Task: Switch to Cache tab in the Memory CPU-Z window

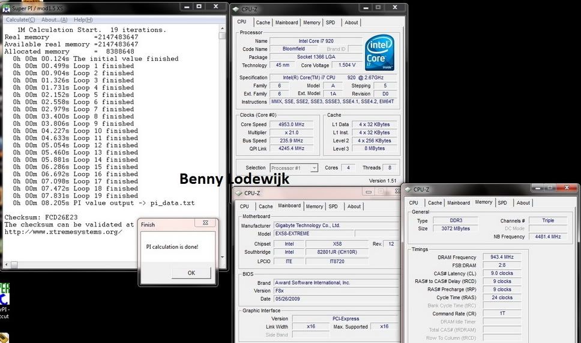Action: [435, 203]
